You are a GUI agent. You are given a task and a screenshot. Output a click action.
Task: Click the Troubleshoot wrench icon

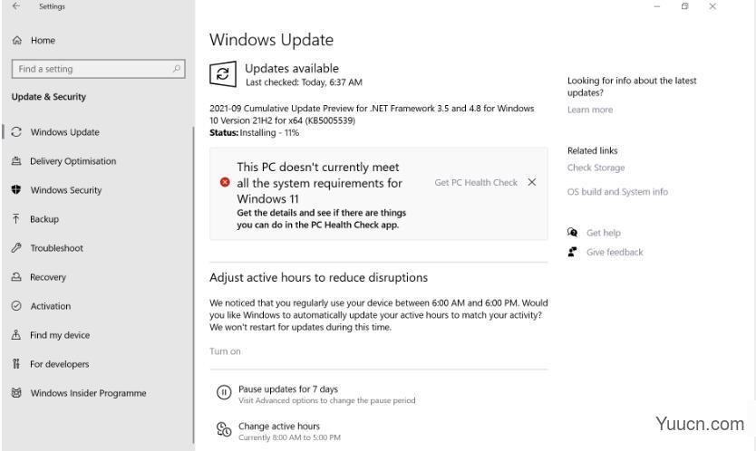tap(16, 247)
